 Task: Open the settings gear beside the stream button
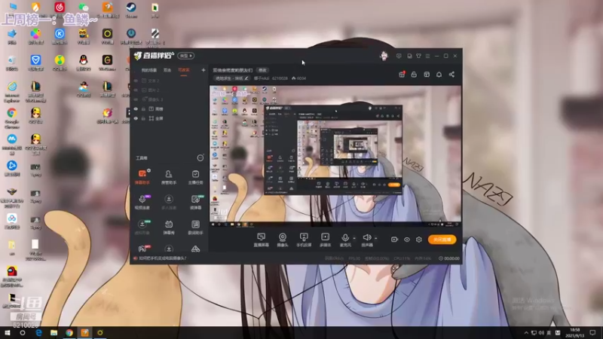tap(419, 240)
